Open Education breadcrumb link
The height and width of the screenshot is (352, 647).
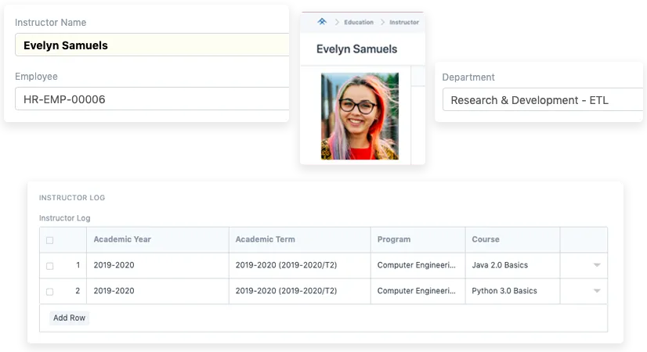(x=359, y=23)
